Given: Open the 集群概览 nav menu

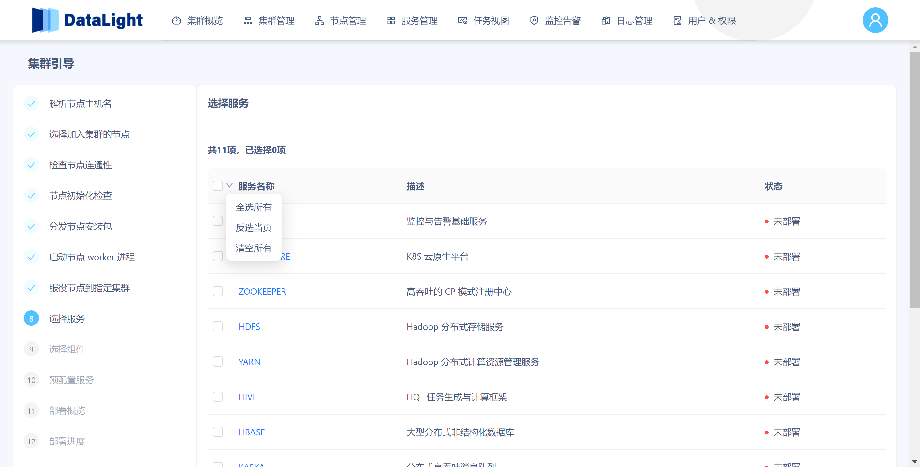Looking at the screenshot, I should 197,21.
